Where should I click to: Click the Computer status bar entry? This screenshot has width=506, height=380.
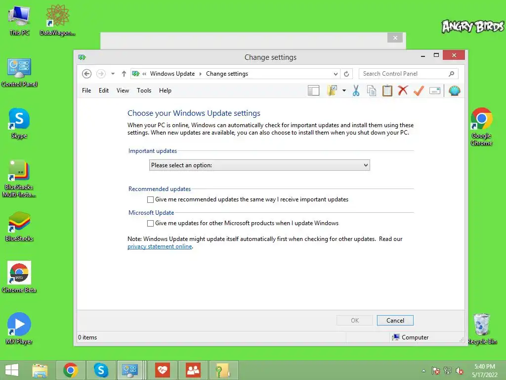click(410, 337)
